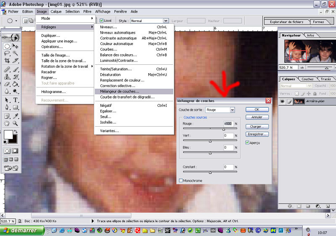
Task: Open the Couche de sortie dropdown
Action: click(232, 110)
